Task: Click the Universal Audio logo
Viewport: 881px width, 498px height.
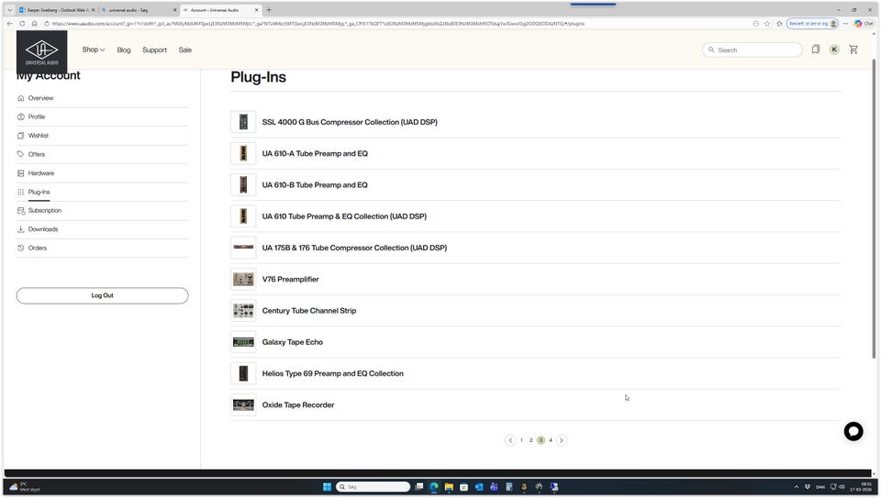Action: 41,52
